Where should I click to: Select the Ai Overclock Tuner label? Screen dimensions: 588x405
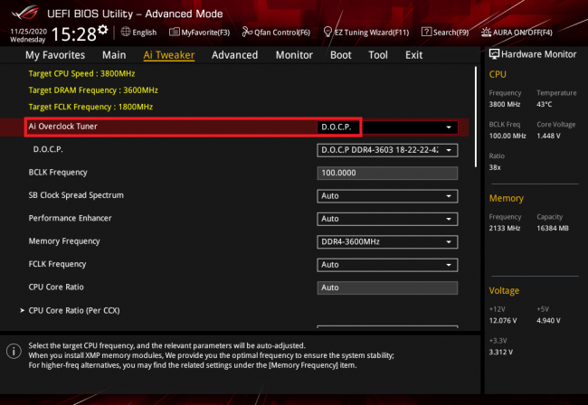[x=63, y=127]
